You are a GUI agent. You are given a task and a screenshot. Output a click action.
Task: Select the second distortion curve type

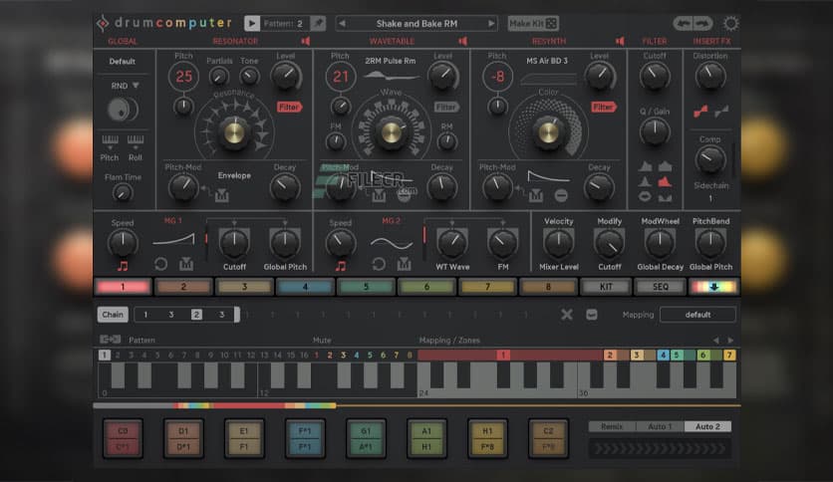pyautogui.click(x=721, y=112)
